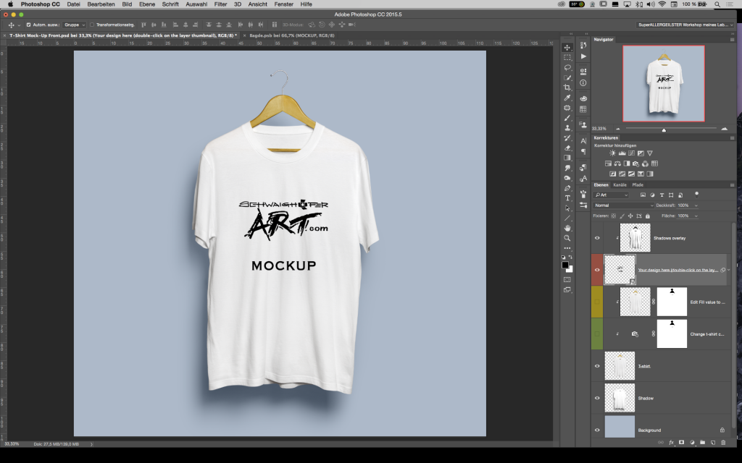
Task: Toggle Autom. ausw. checkbox
Action: [x=28, y=25]
